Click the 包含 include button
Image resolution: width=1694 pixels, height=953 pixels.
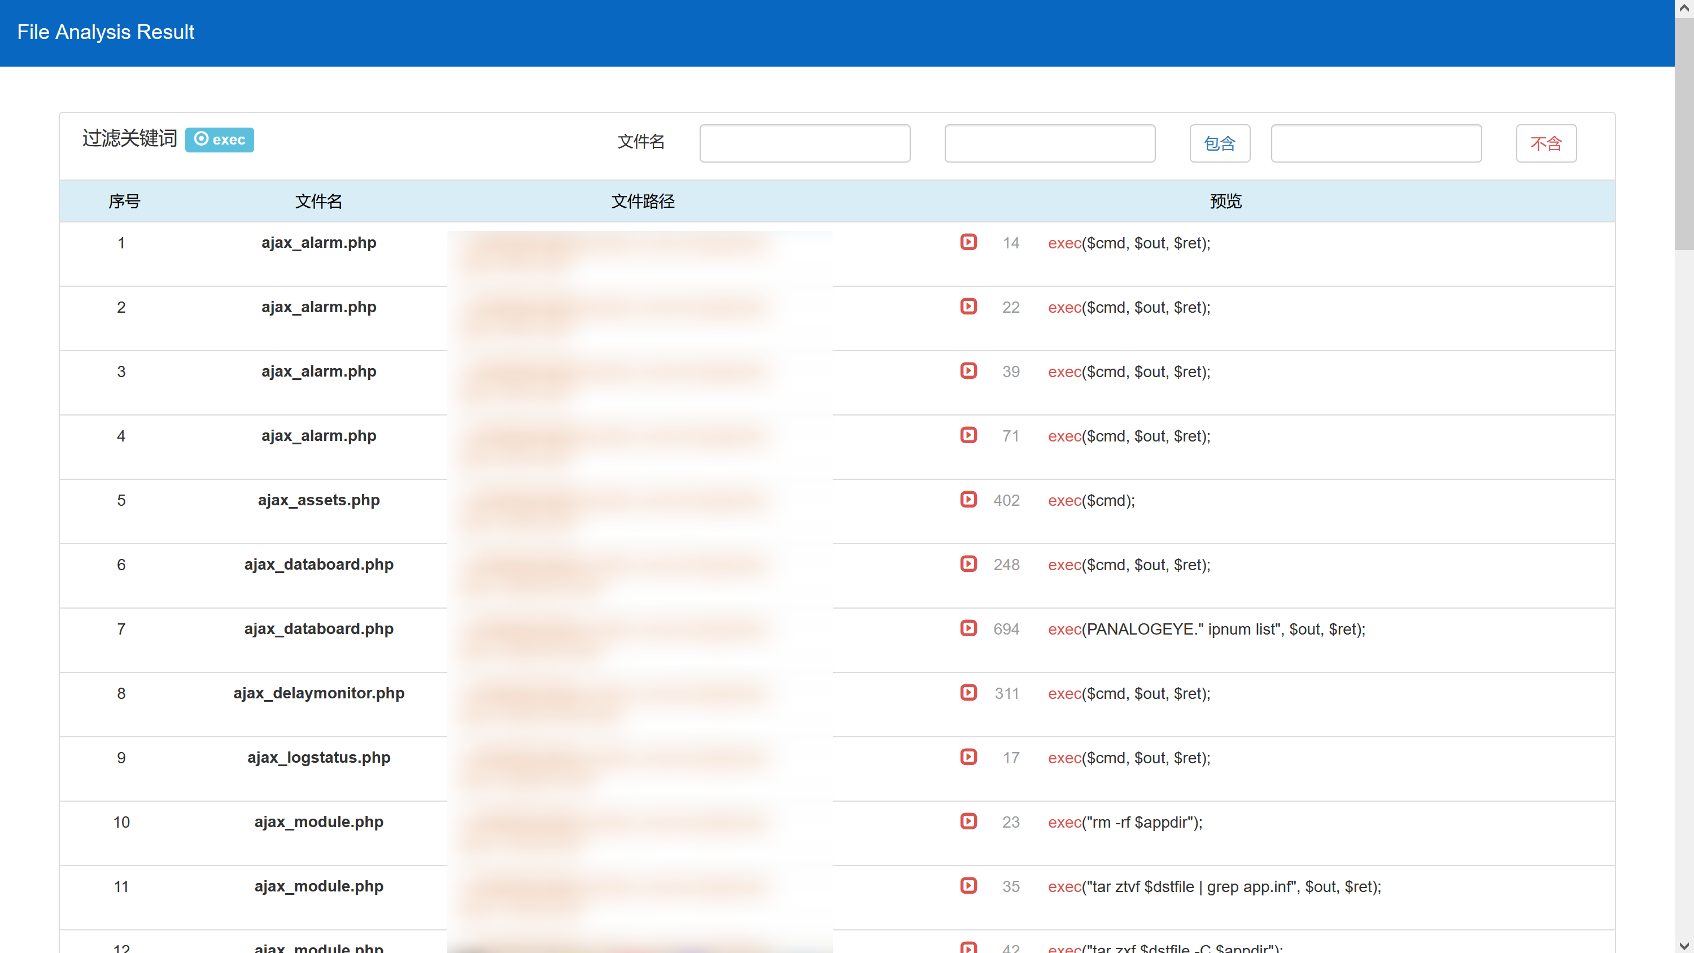pyautogui.click(x=1219, y=143)
